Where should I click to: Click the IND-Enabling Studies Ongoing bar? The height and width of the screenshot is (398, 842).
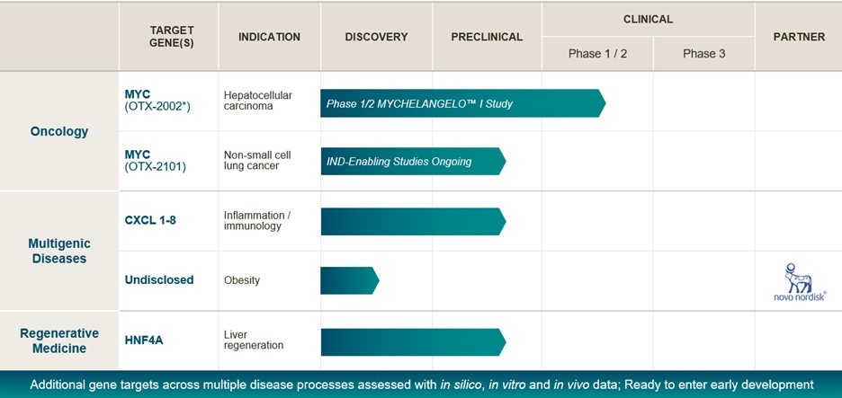pos(411,162)
